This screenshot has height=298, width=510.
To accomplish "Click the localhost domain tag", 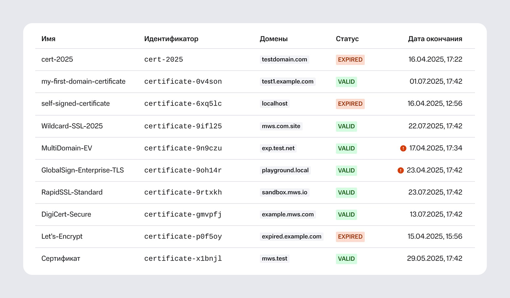I will (274, 104).
